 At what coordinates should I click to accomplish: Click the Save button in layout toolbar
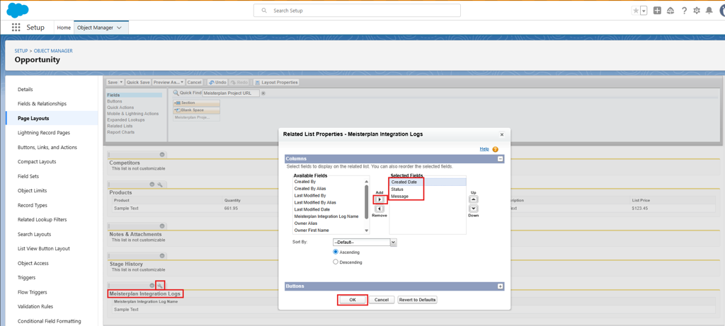[113, 82]
